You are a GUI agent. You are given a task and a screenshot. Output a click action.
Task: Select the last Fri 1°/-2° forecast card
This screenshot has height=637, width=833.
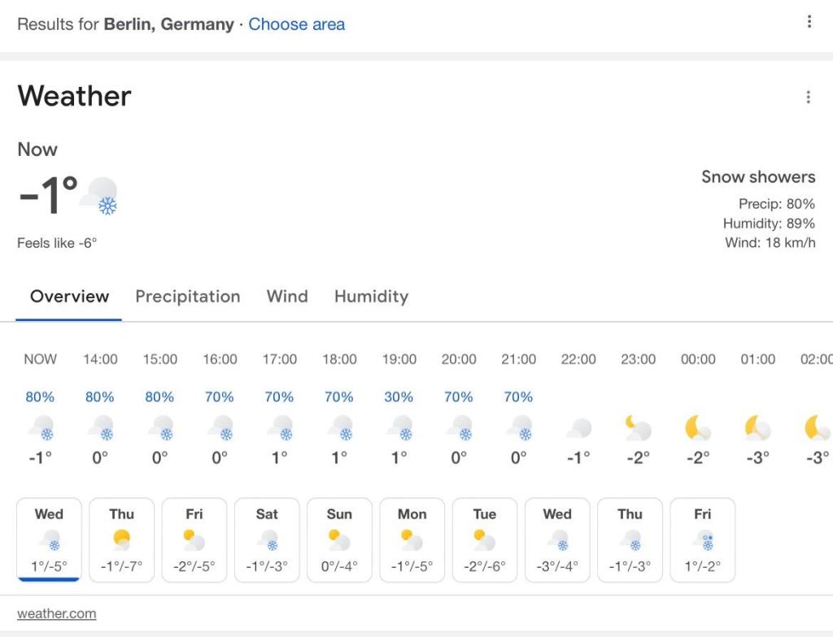pyautogui.click(x=702, y=539)
